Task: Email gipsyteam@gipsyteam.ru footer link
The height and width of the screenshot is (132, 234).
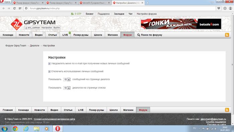Action: coord(213,119)
